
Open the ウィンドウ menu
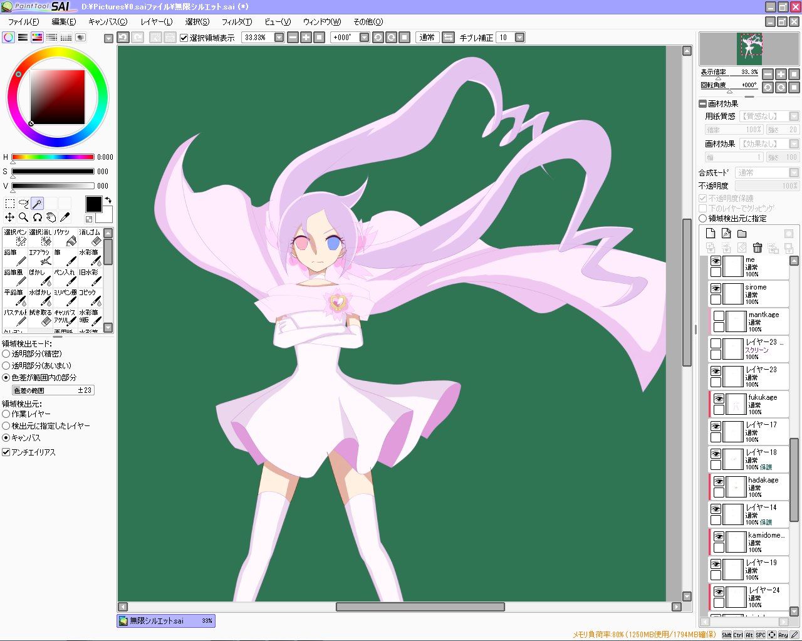[322, 22]
